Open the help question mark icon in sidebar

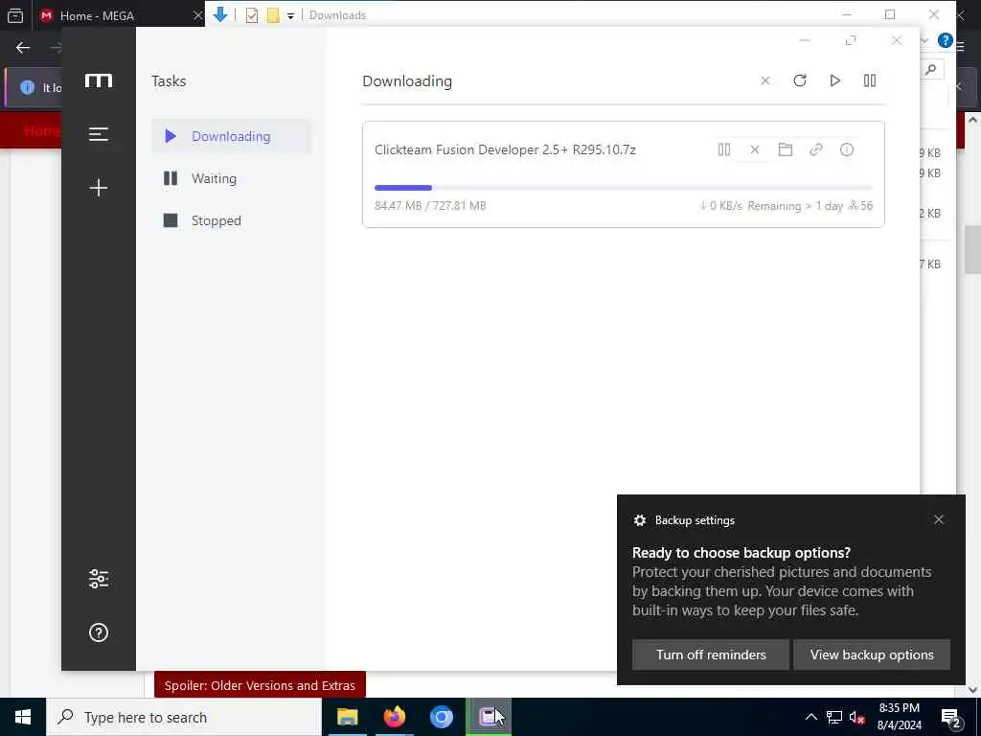pos(99,632)
